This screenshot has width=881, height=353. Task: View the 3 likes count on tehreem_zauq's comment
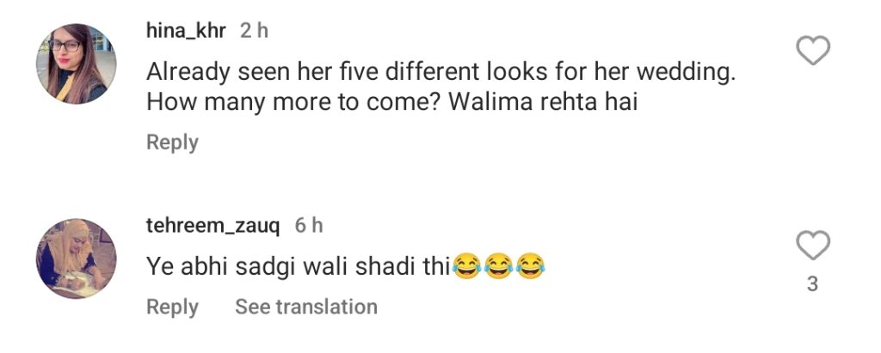point(812,285)
